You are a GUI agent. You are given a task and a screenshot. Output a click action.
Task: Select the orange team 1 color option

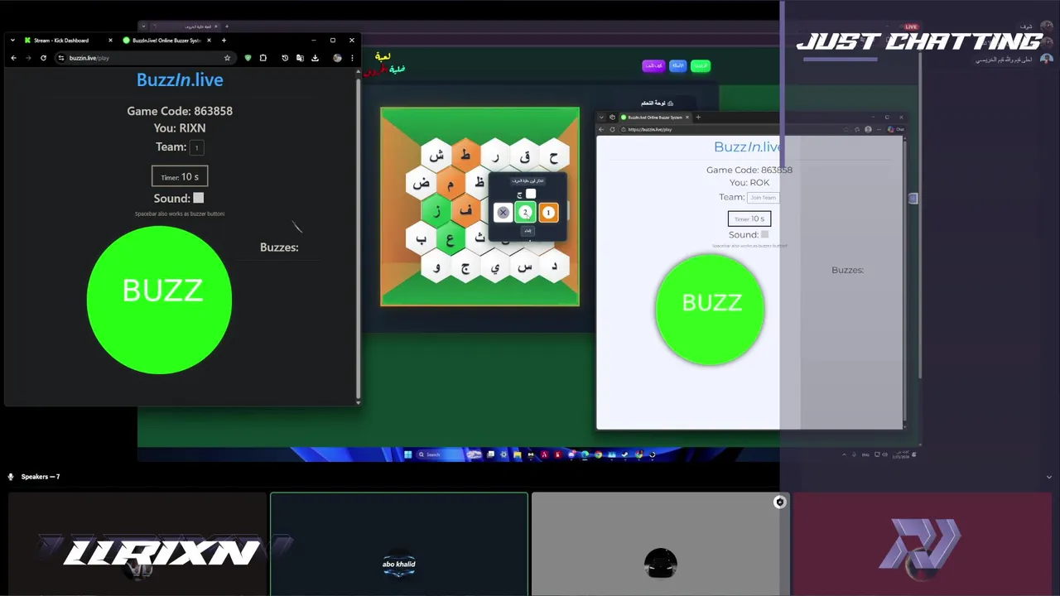548,213
